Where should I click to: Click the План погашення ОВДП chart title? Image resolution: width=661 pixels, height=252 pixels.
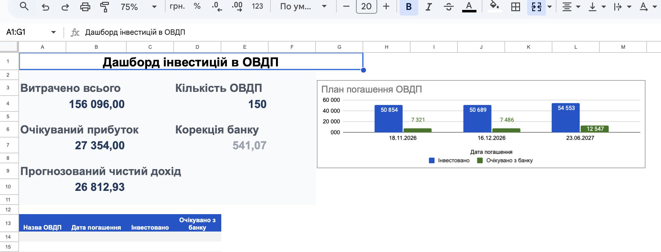pos(372,89)
